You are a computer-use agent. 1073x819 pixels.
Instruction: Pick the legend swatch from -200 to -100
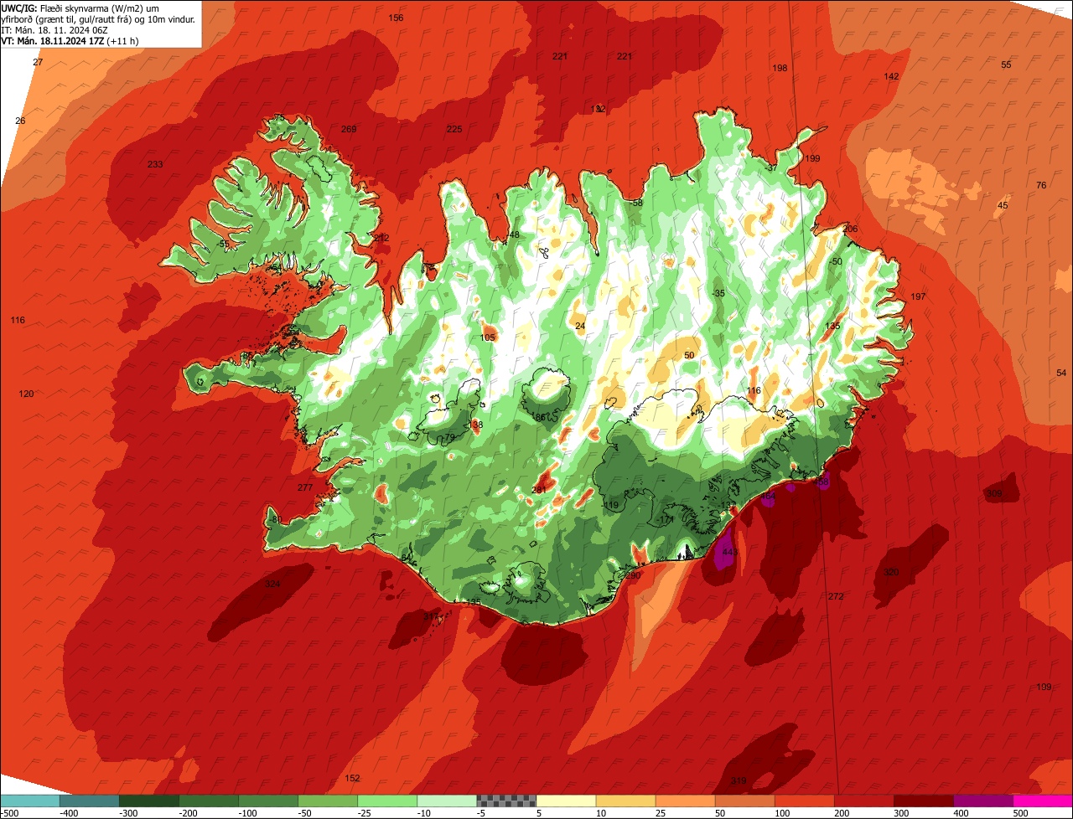(x=209, y=801)
